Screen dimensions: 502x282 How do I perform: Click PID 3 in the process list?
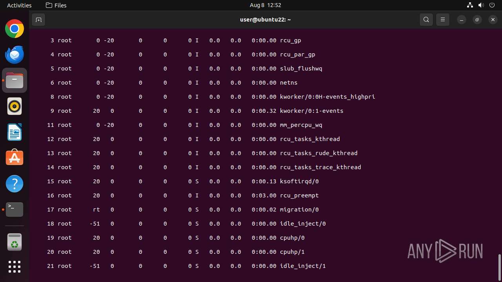(52, 40)
